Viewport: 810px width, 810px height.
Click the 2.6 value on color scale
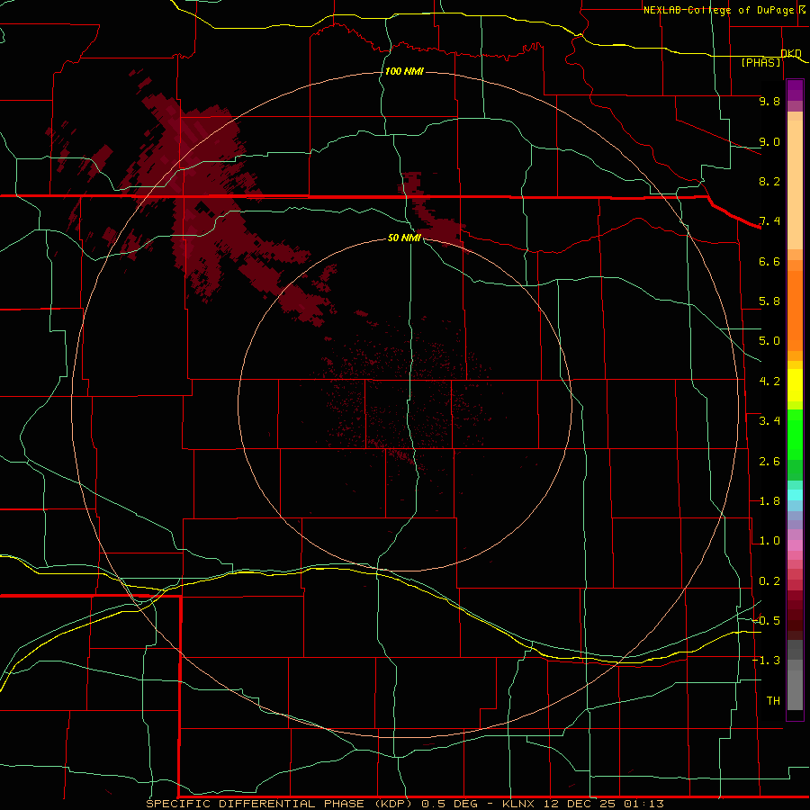[x=769, y=462]
